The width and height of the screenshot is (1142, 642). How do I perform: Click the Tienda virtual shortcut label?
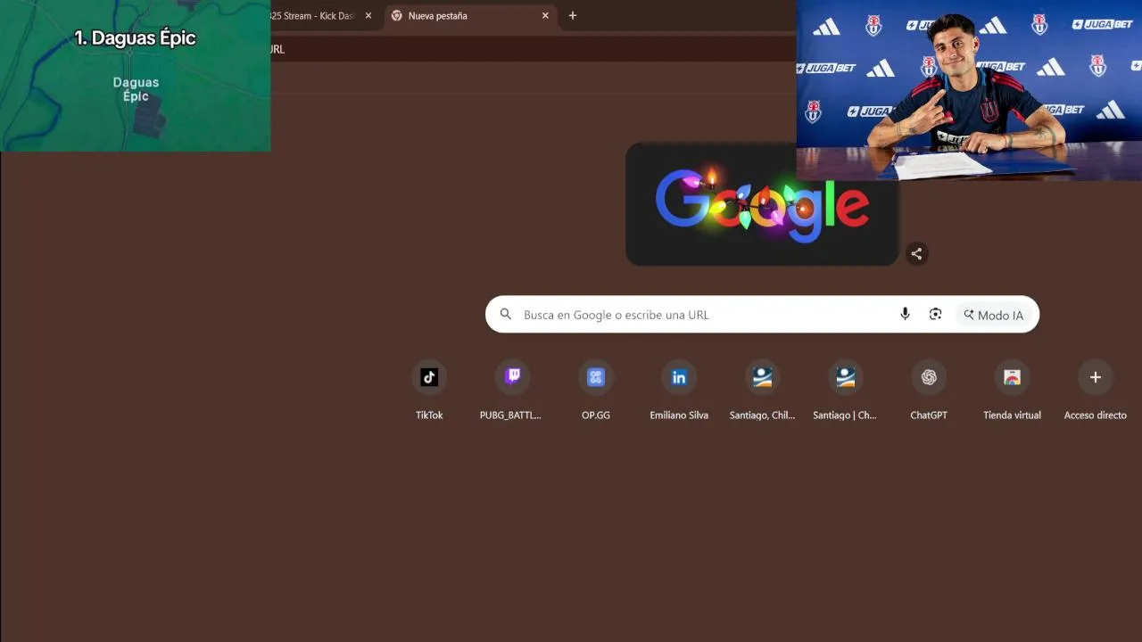(x=1012, y=416)
